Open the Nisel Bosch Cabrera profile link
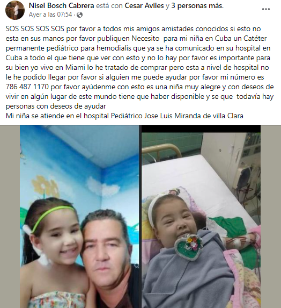Viewport: 281px width, 308px height. (x=62, y=6)
